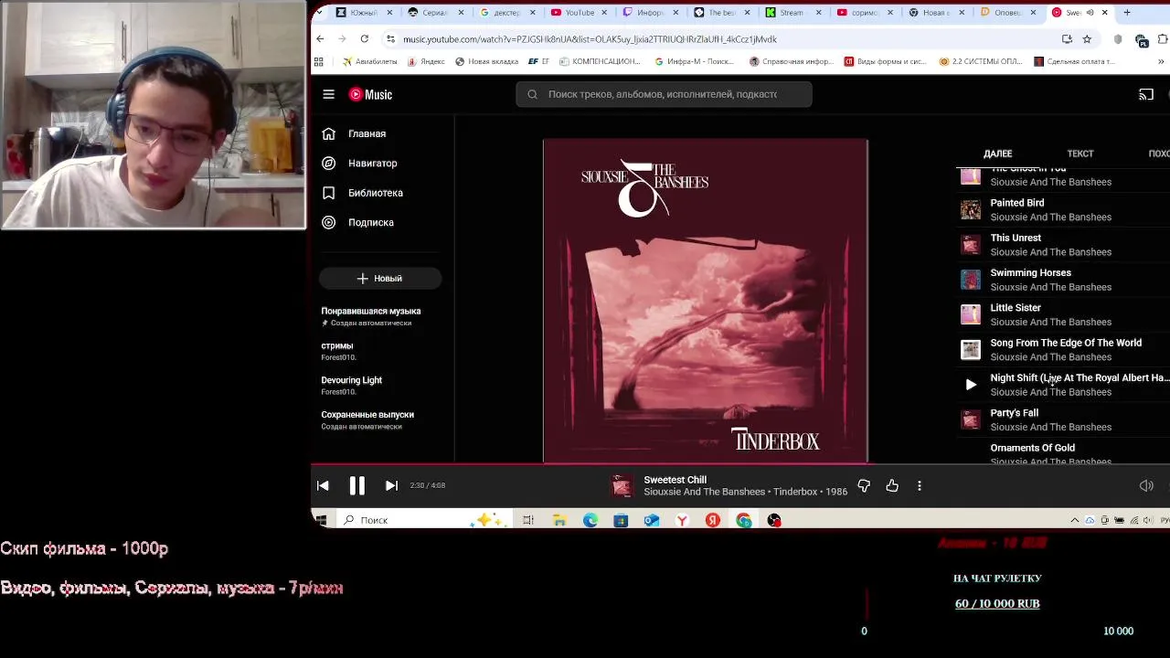Open the КОМПЕНСАЦИОН... bookmark

tap(600, 62)
